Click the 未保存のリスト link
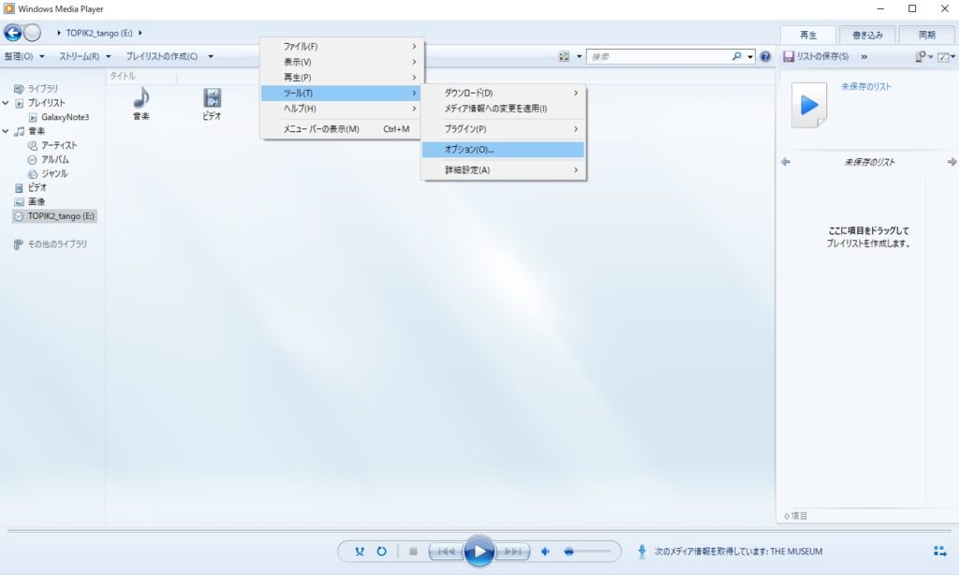The height and width of the screenshot is (575, 959). [866, 87]
